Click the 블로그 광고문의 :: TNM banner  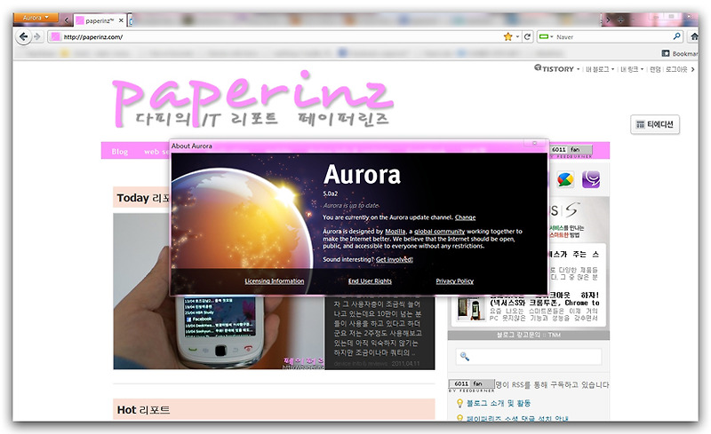[529, 335]
